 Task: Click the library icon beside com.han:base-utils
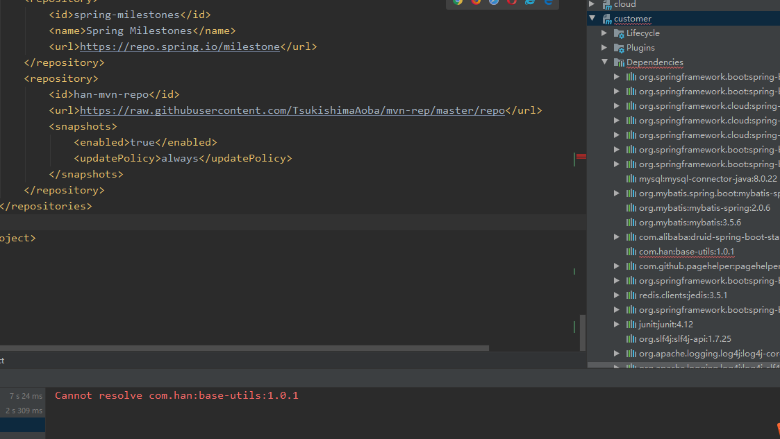[631, 252]
